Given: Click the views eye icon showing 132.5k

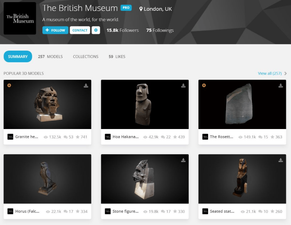Looking at the screenshot, I should tap(46, 137).
